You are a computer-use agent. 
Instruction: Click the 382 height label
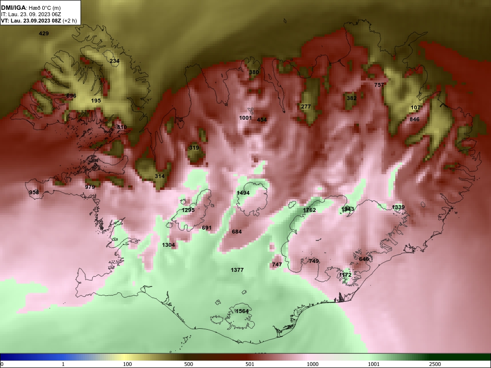tap(352, 98)
